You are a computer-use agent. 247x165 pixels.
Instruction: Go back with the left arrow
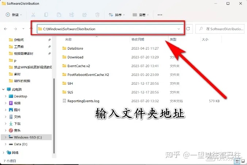click(x=5, y=29)
